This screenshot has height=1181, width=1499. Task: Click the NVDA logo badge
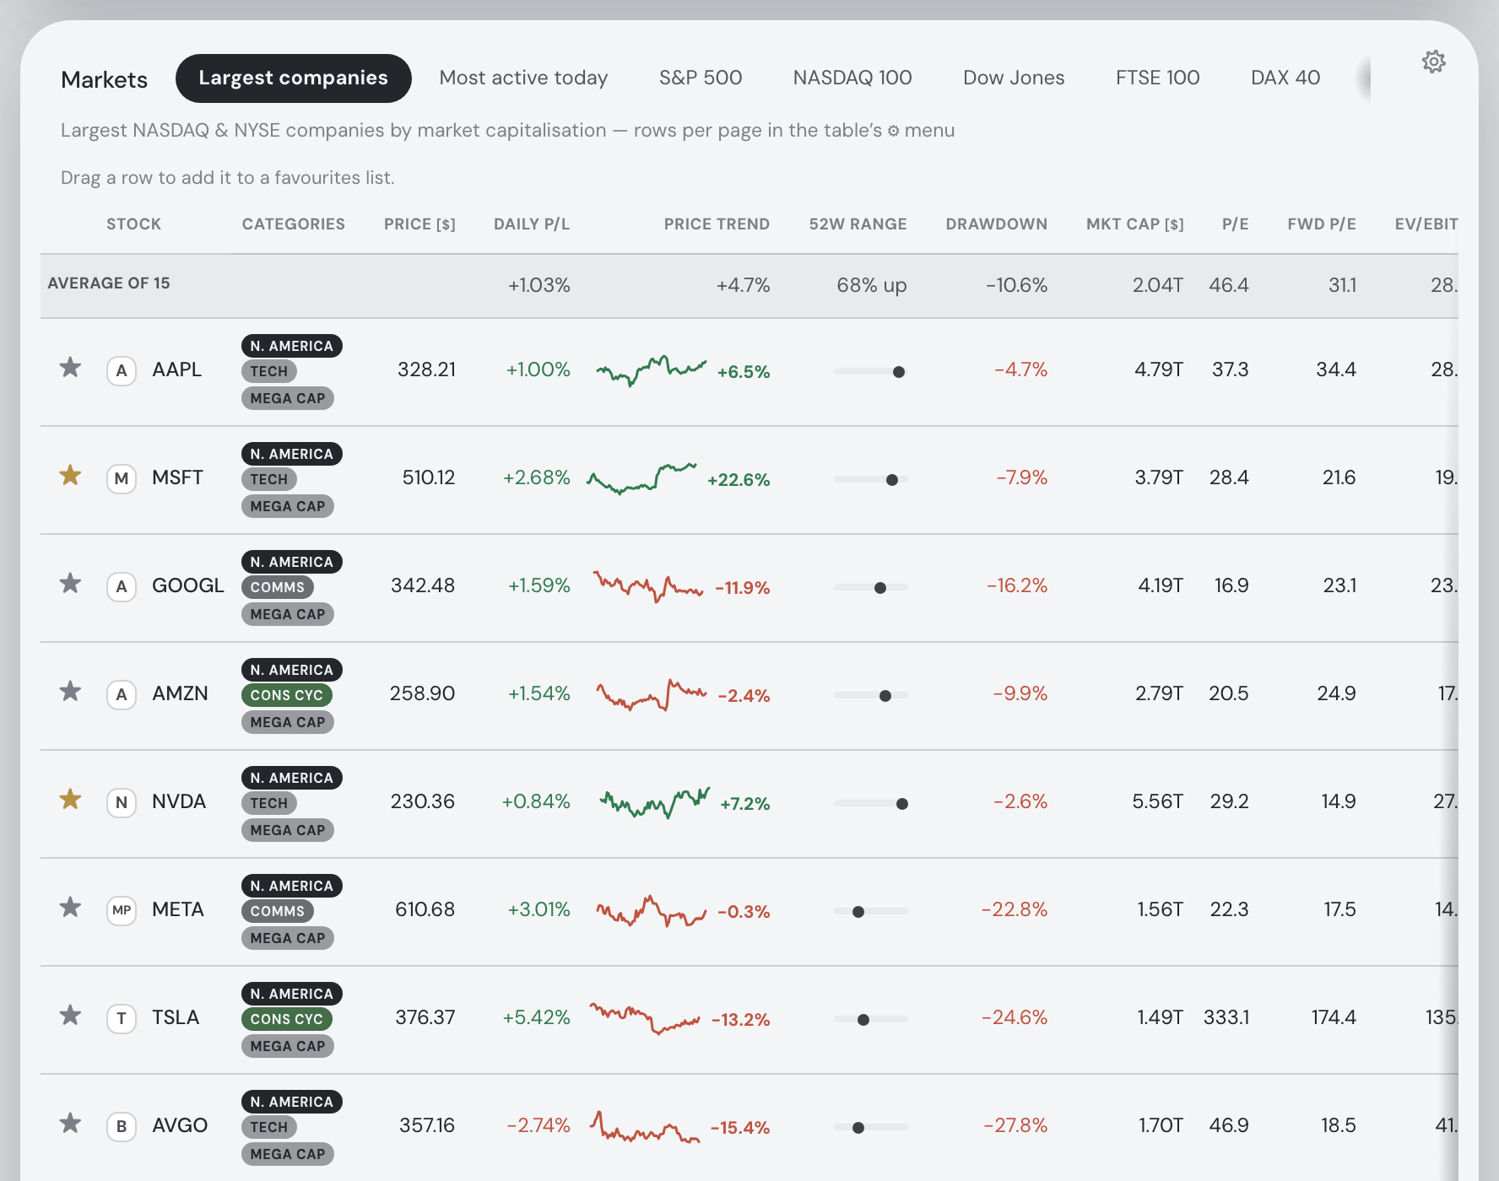coord(122,802)
